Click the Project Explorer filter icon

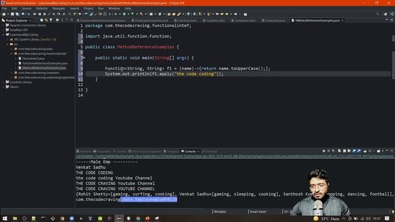point(51,20)
